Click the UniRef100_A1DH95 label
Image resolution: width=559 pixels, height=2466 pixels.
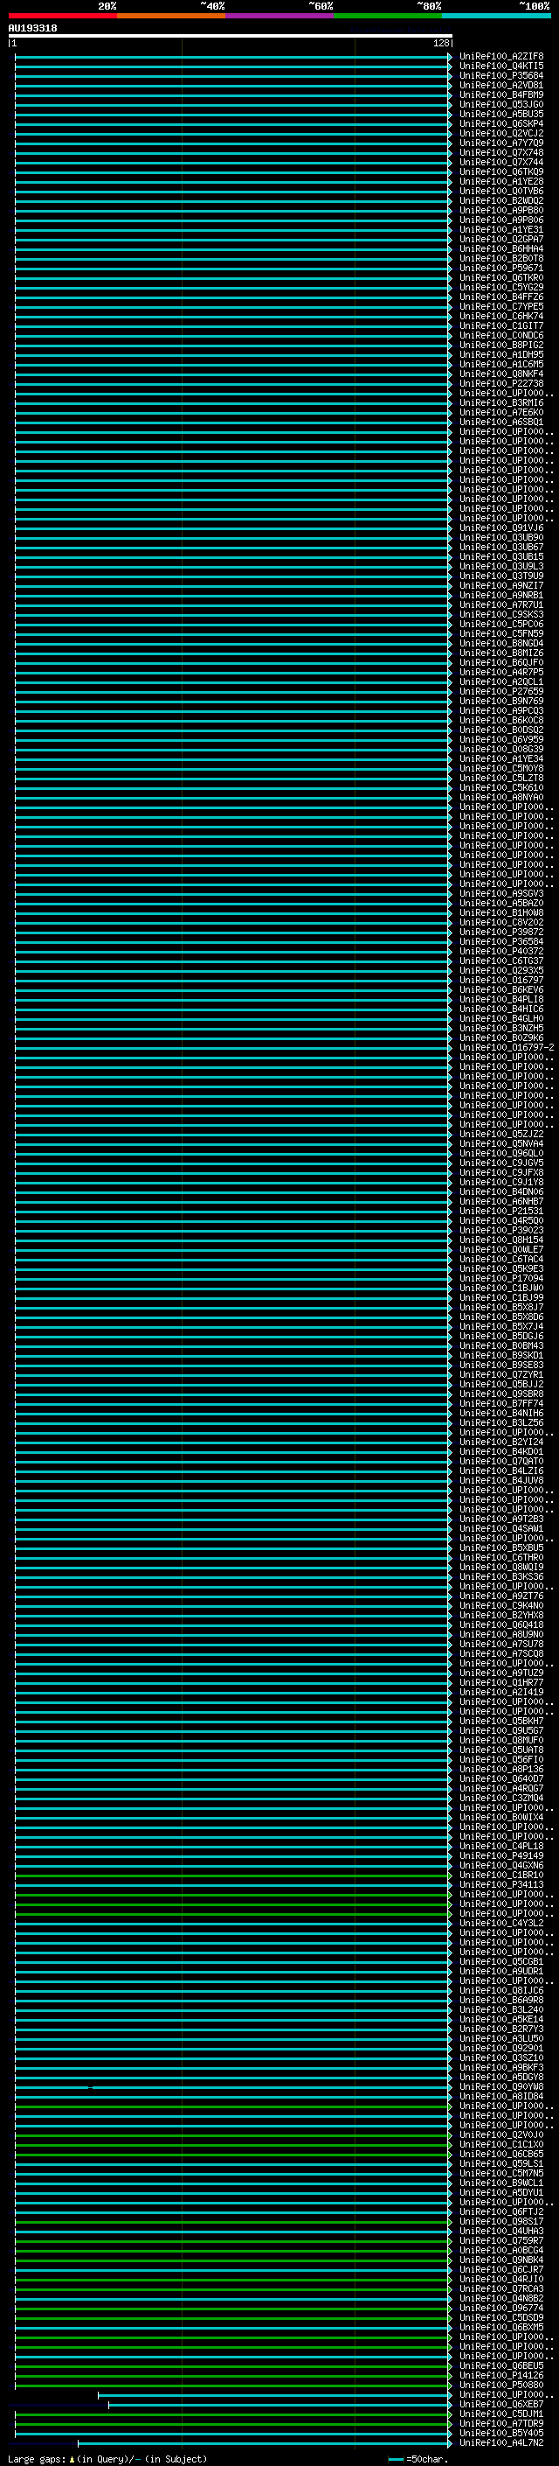(501, 354)
